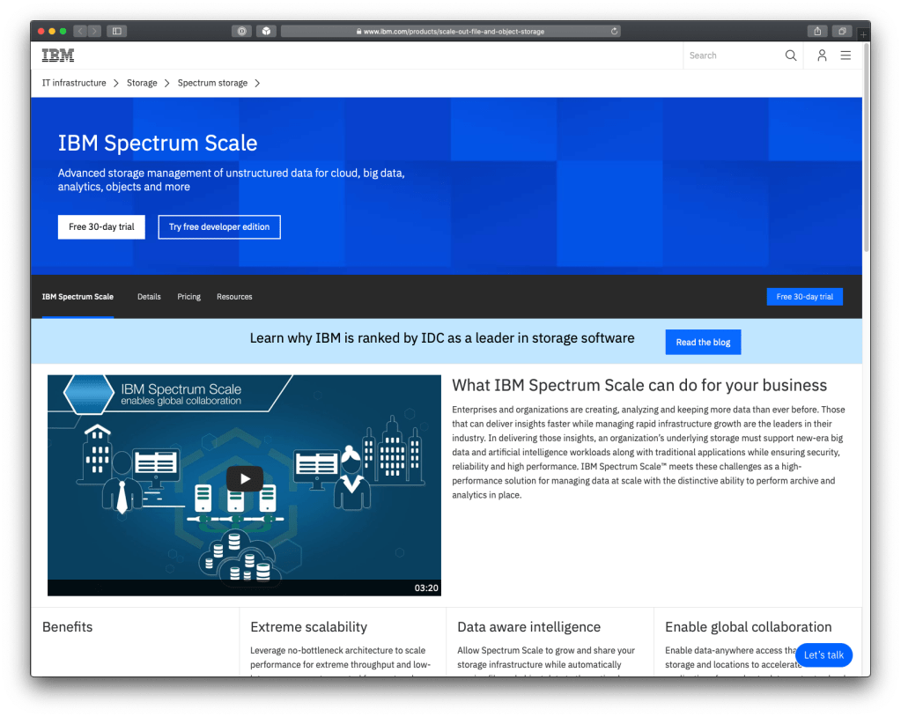Play the IBM Spectrum Scale video
The height and width of the screenshot is (717, 901).
click(x=244, y=479)
